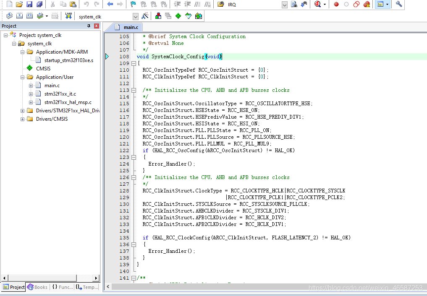This screenshot has width=427, height=296.
Task: Open Manage Project Items blocks icon
Action: click(x=158, y=16)
